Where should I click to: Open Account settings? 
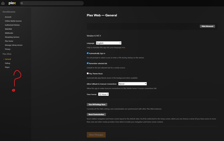[8, 17]
